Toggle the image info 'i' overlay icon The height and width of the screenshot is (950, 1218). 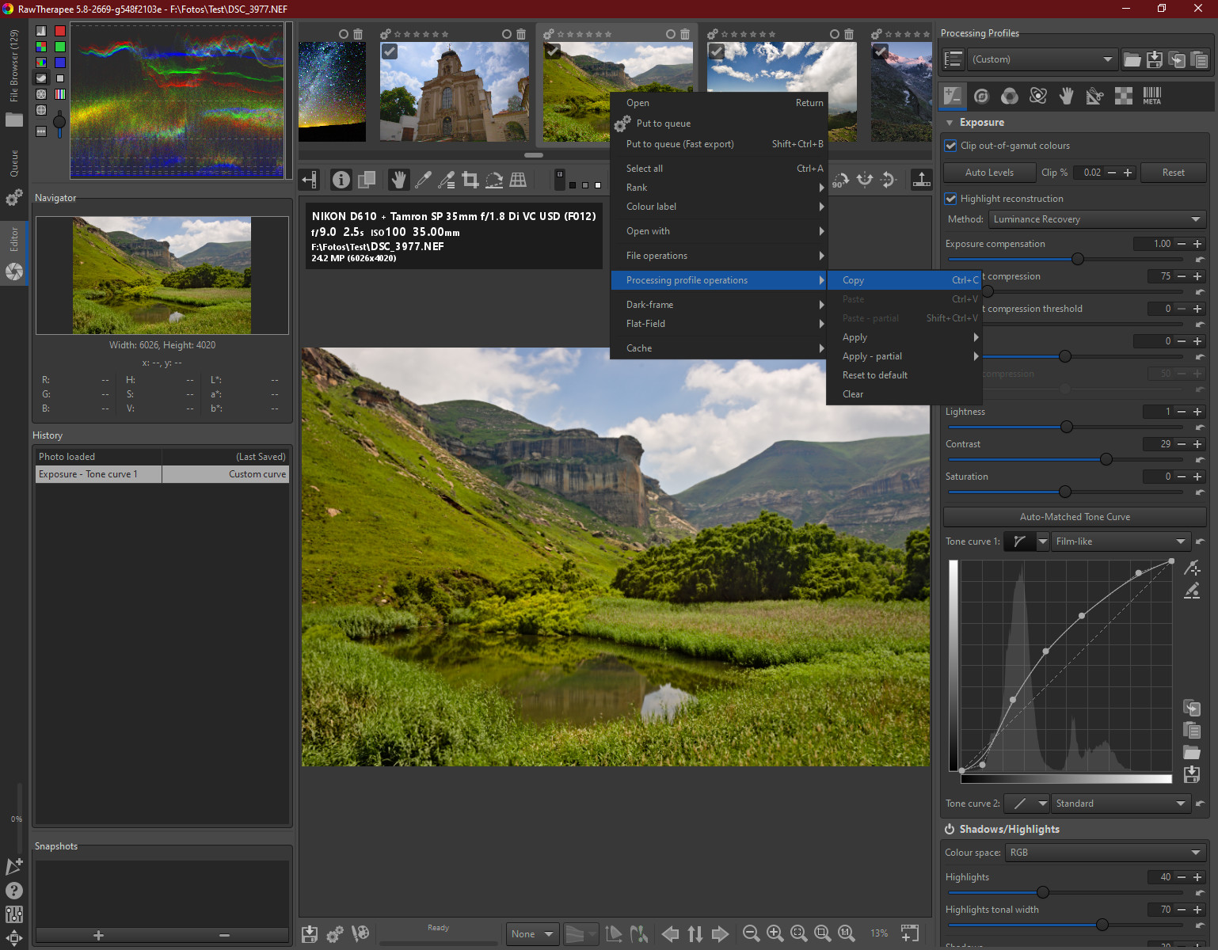coord(341,180)
